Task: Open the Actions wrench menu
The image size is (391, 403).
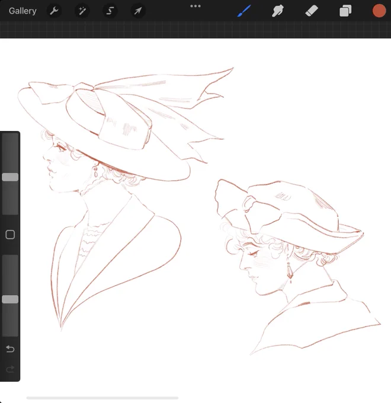Action: pos(54,11)
